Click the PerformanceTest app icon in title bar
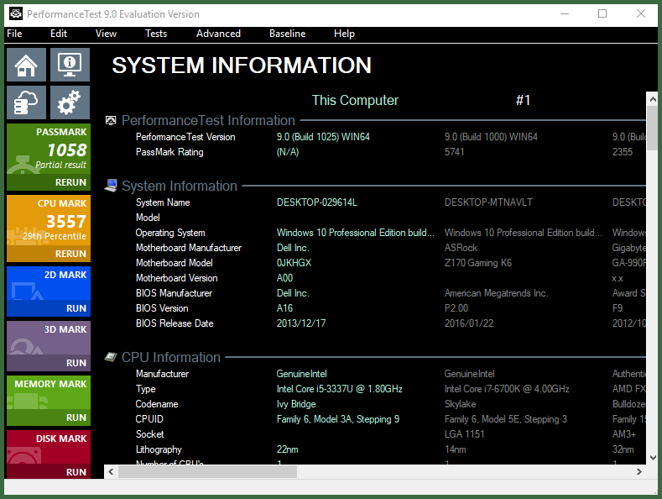Viewport: 662px width, 499px height. (x=16, y=14)
